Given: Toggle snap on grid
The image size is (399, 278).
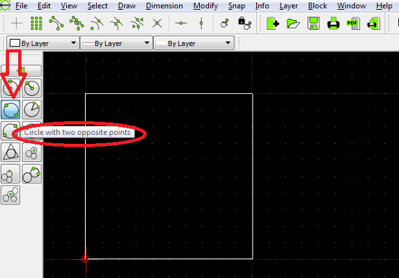Looking at the screenshot, I should 36,24.
